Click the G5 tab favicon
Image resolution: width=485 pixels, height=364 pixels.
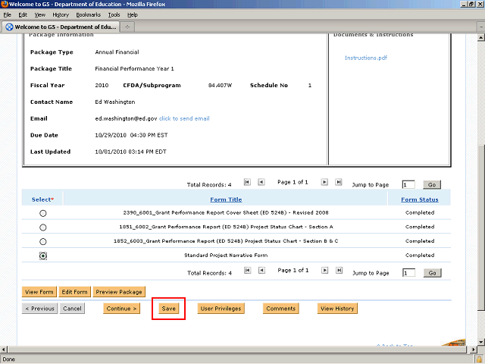(x=9, y=27)
